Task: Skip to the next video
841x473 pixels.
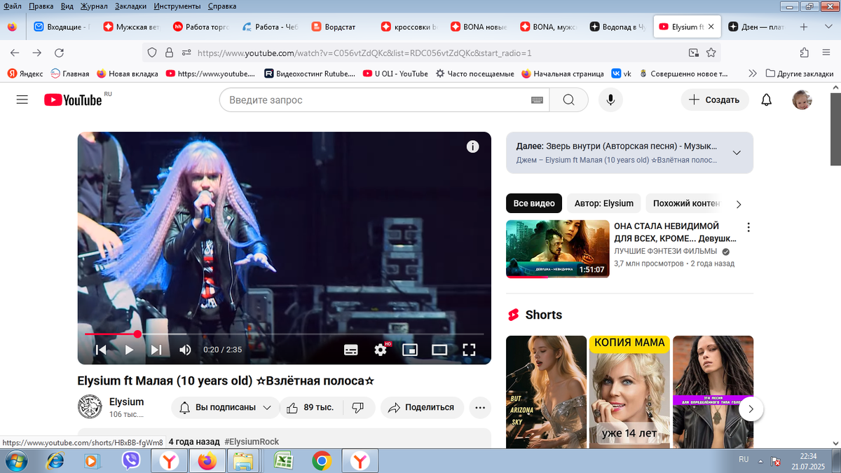Action: pyautogui.click(x=156, y=350)
